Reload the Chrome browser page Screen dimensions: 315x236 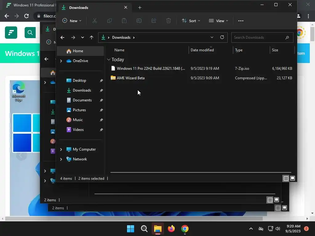26,16
